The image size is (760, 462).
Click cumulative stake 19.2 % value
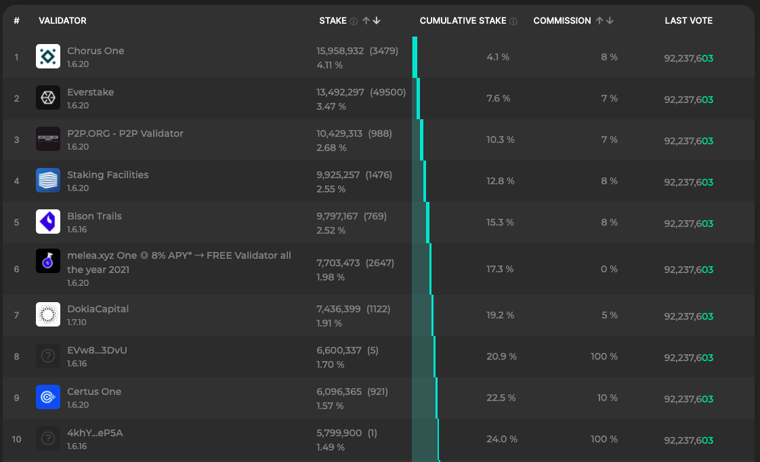500,315
